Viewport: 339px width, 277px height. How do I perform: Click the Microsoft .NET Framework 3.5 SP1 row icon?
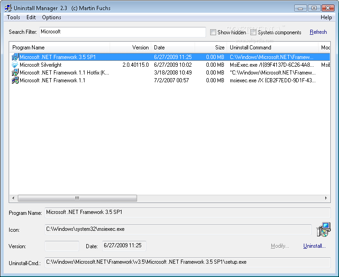click(15, 57)
